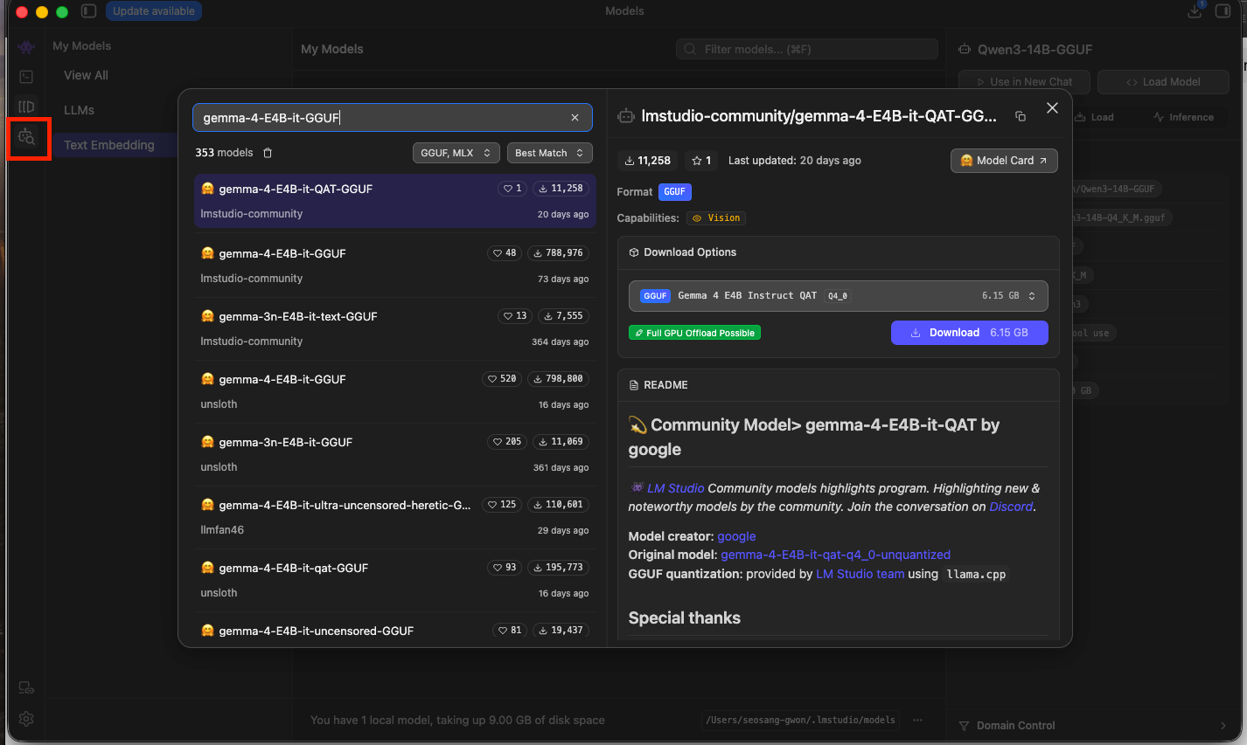Click the download count badge 195,773
Screen dimensions: 1247x745
pyautogui.click(x=558, y=568)
